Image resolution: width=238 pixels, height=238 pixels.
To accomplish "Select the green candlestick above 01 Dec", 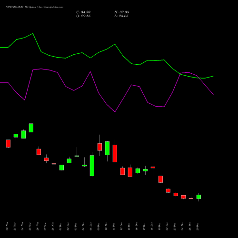I will (61, 168).
